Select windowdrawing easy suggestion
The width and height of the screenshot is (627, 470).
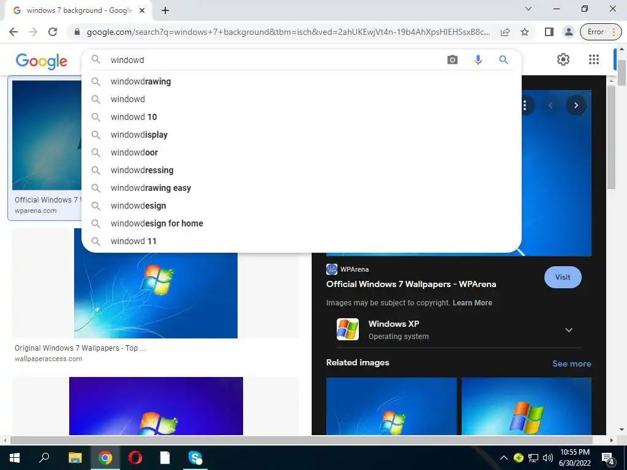[301, 188]
